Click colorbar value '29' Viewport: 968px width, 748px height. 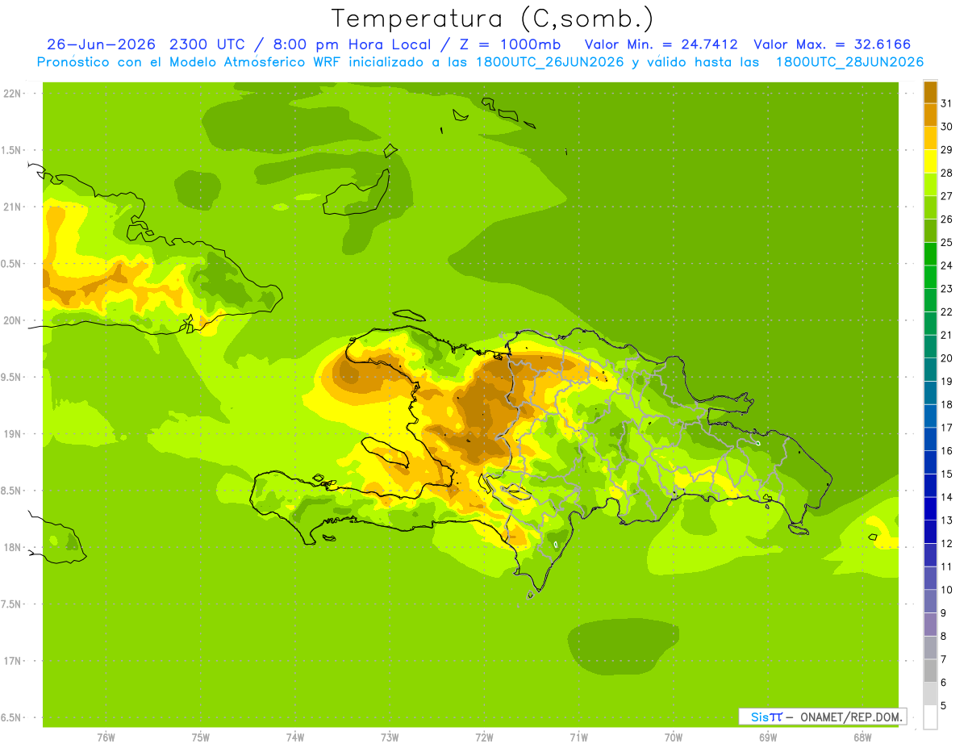[947, 149]
